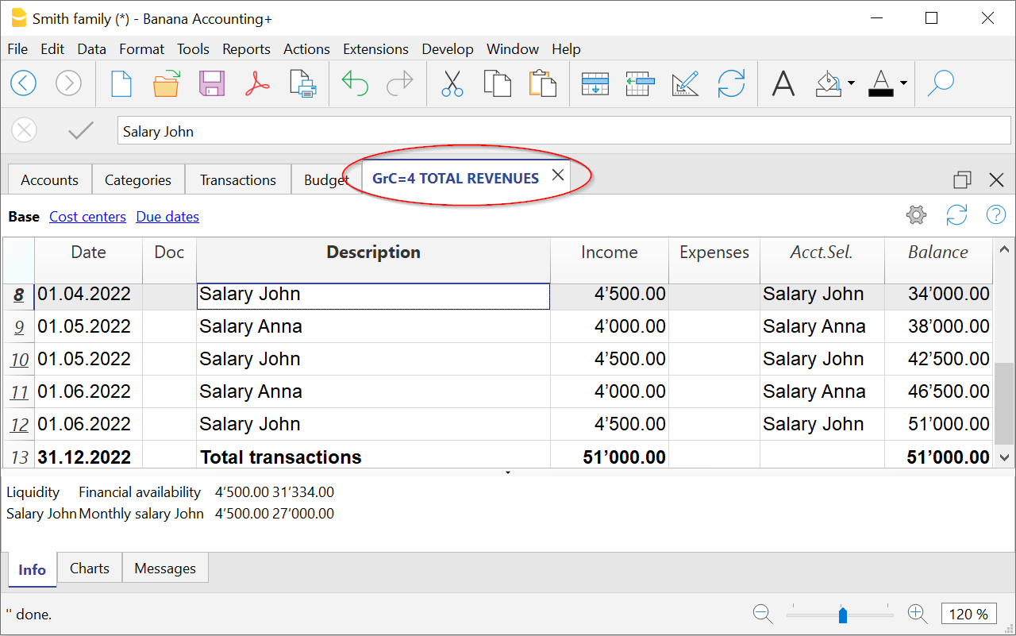Click the Save floppy disk icon

point(212,83)
